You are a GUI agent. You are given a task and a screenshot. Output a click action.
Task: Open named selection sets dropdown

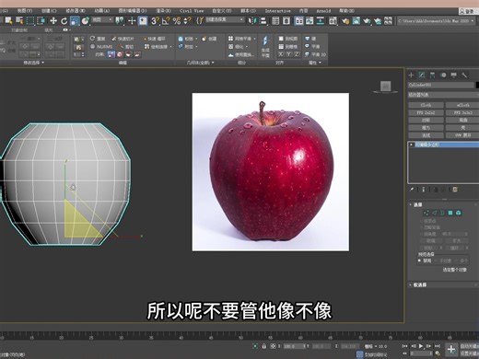[225, 19]
